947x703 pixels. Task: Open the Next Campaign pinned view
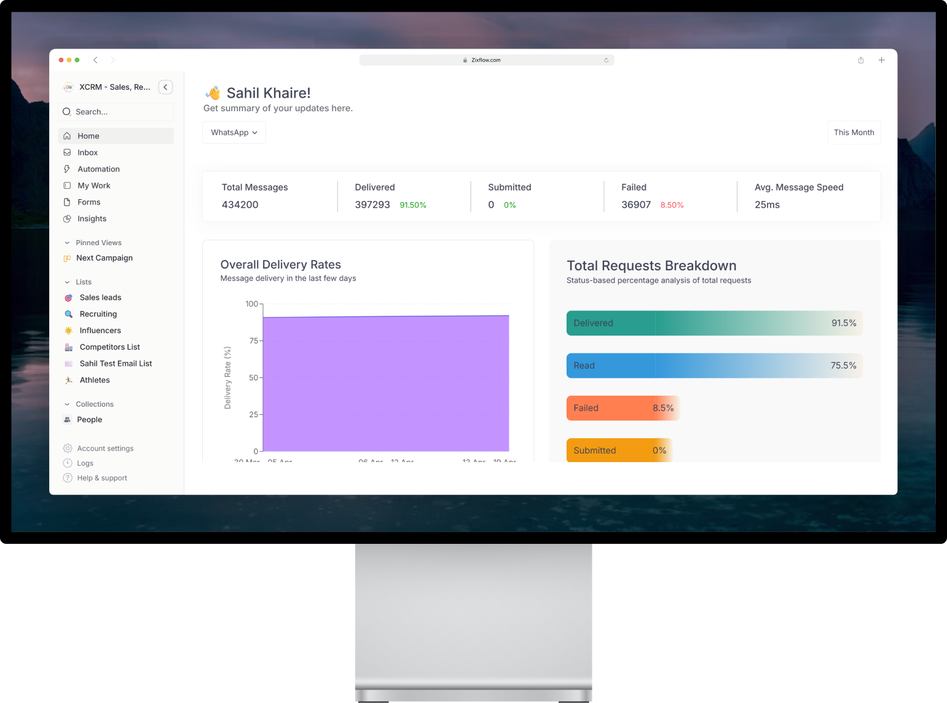(x=104, y=258)
